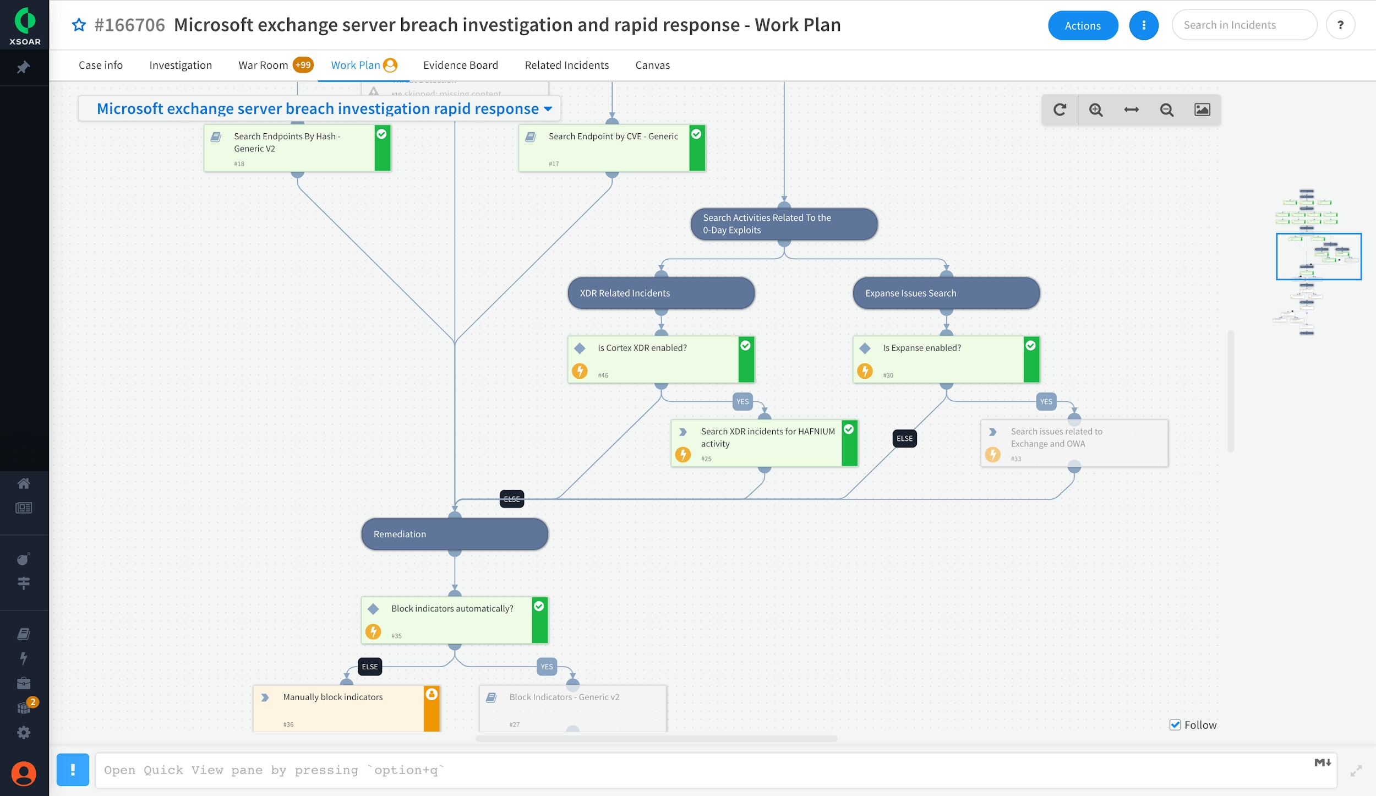This screenshot has width=1376, height=796.
Task: Click the Actions button
Action: (x=1083, y=25)
